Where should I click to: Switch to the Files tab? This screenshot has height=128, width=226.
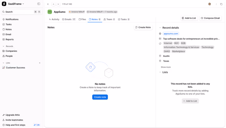[82, 19]
